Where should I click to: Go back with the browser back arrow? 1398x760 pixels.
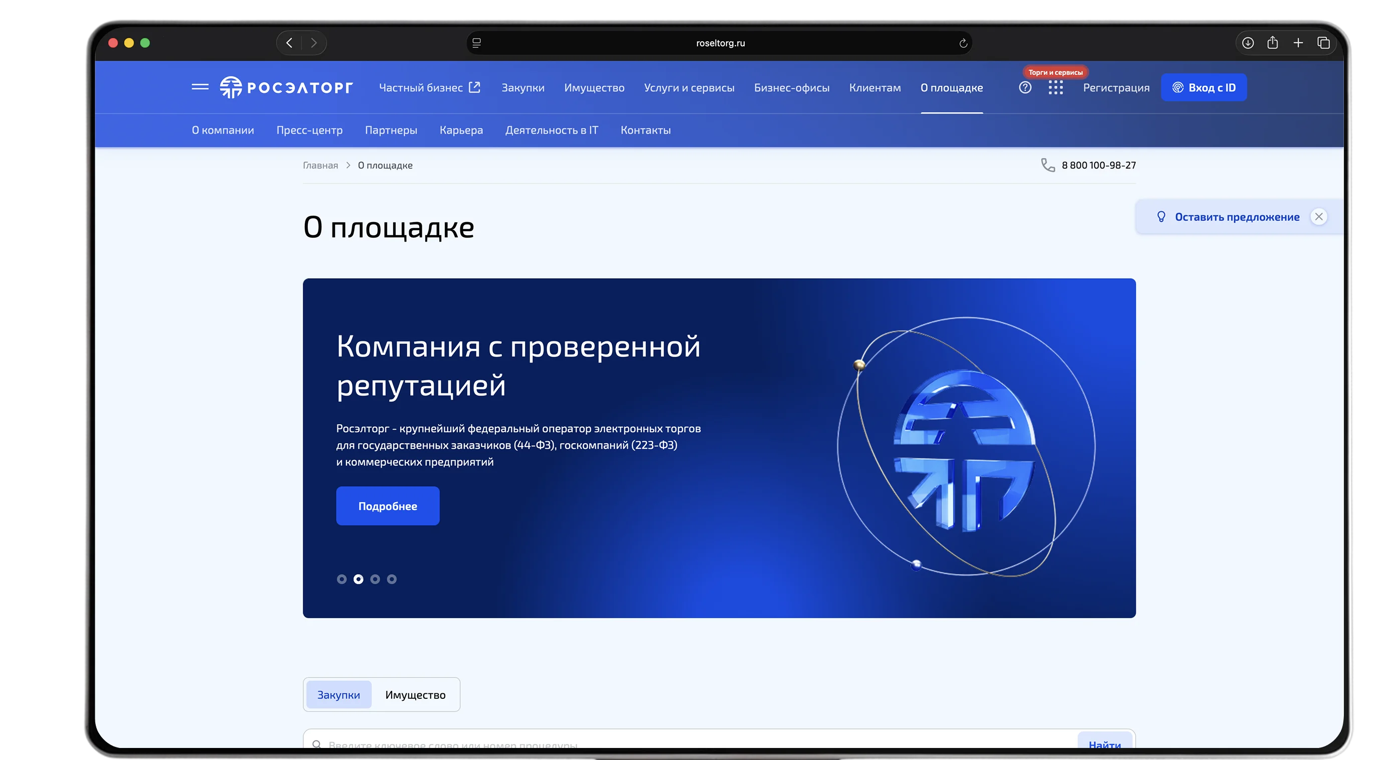coord(289,43)
